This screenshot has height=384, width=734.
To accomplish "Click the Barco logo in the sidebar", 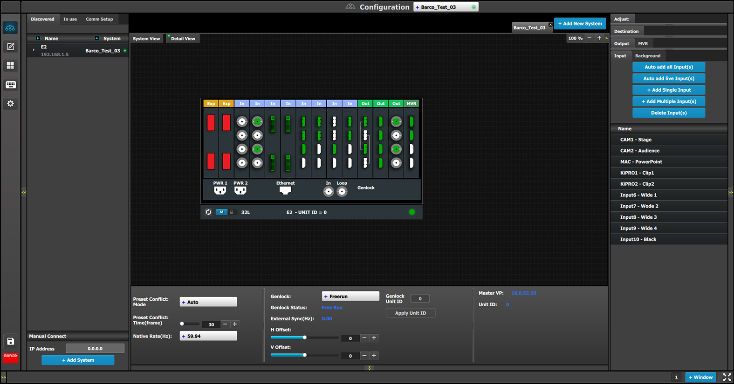I will (x=10, y=357).
